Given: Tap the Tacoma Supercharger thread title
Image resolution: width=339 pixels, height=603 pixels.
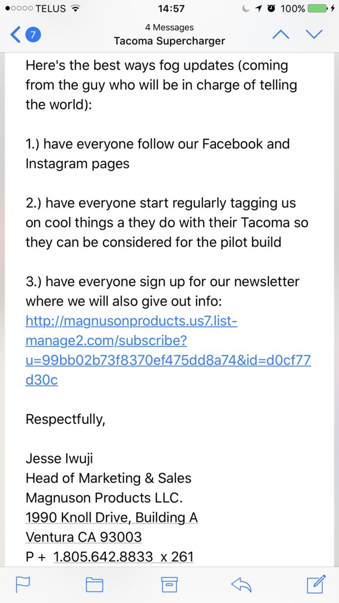Looking at the screenshot, I should (169, 41).
